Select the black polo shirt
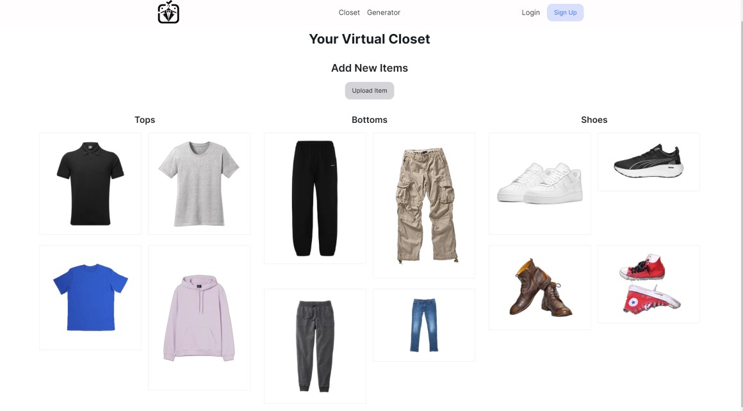This screenshot has width=743, height=411. [x=90, y=184]
